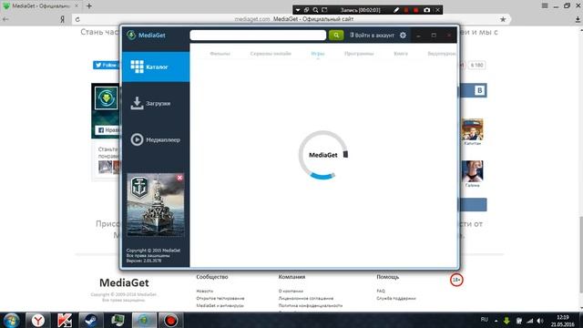This screenshot has width=583, height=328.
Task: Open MediaGet settings gear
Action: tap(403, 36)
